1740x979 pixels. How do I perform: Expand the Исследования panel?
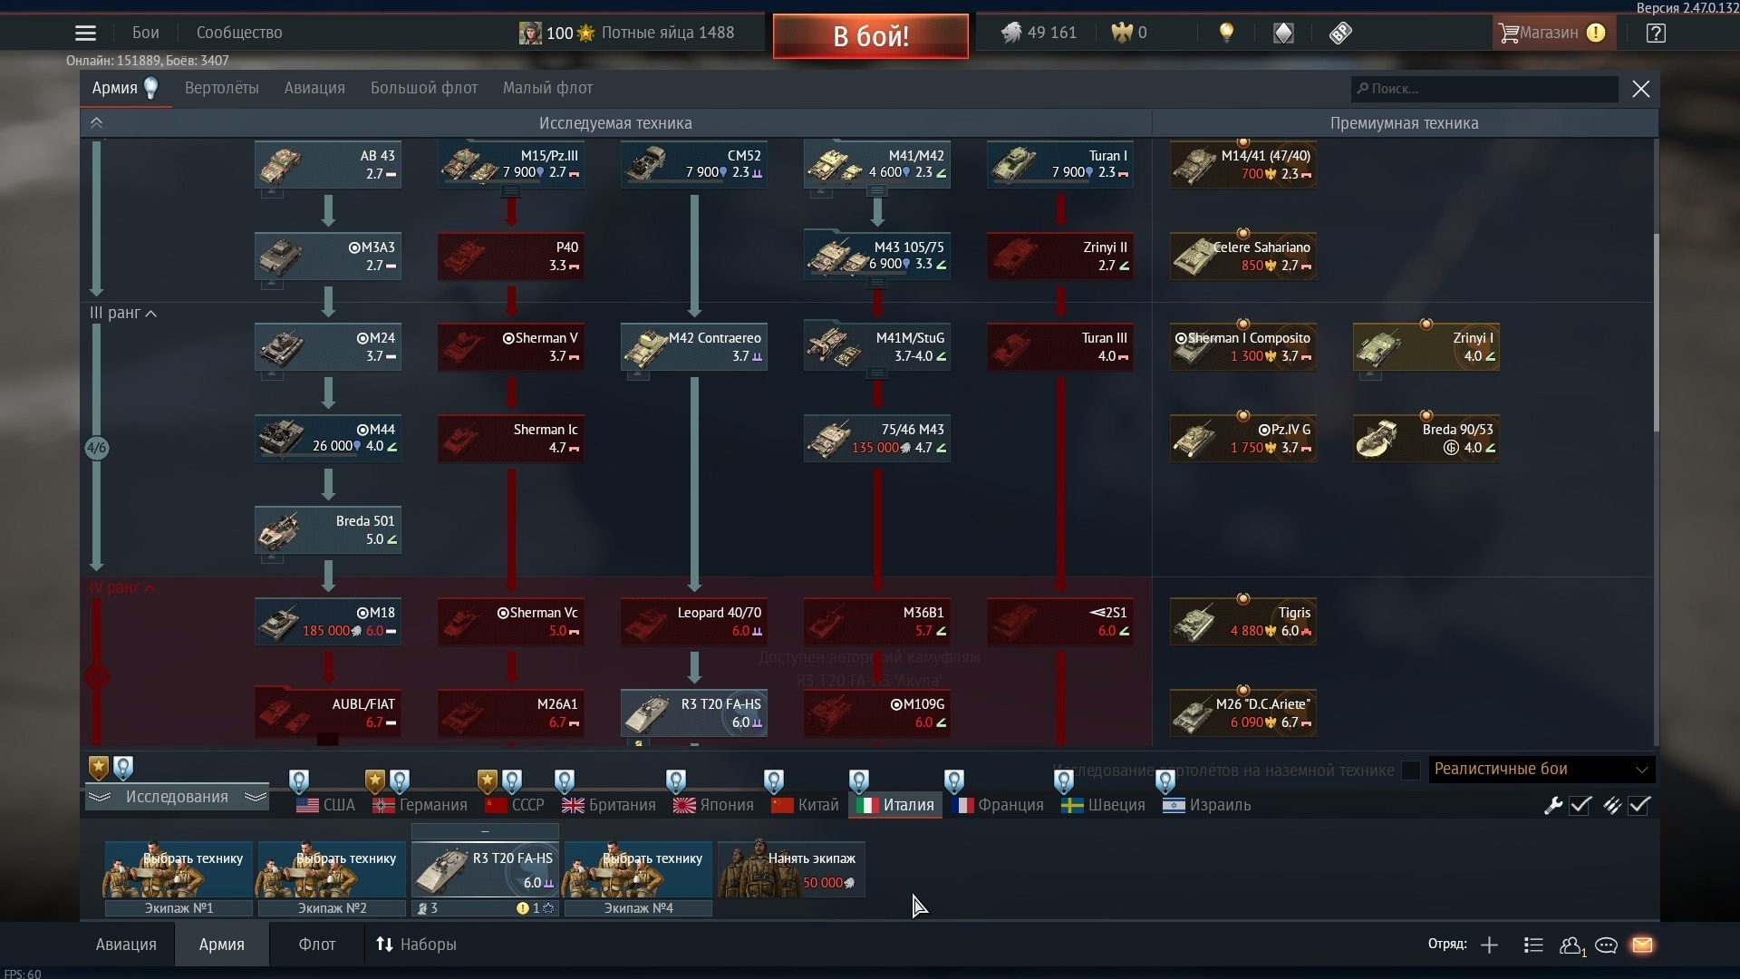(177, 797)
